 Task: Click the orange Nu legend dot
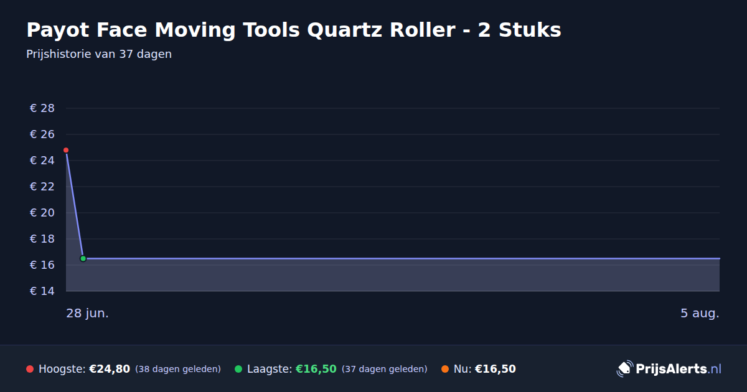445,369
